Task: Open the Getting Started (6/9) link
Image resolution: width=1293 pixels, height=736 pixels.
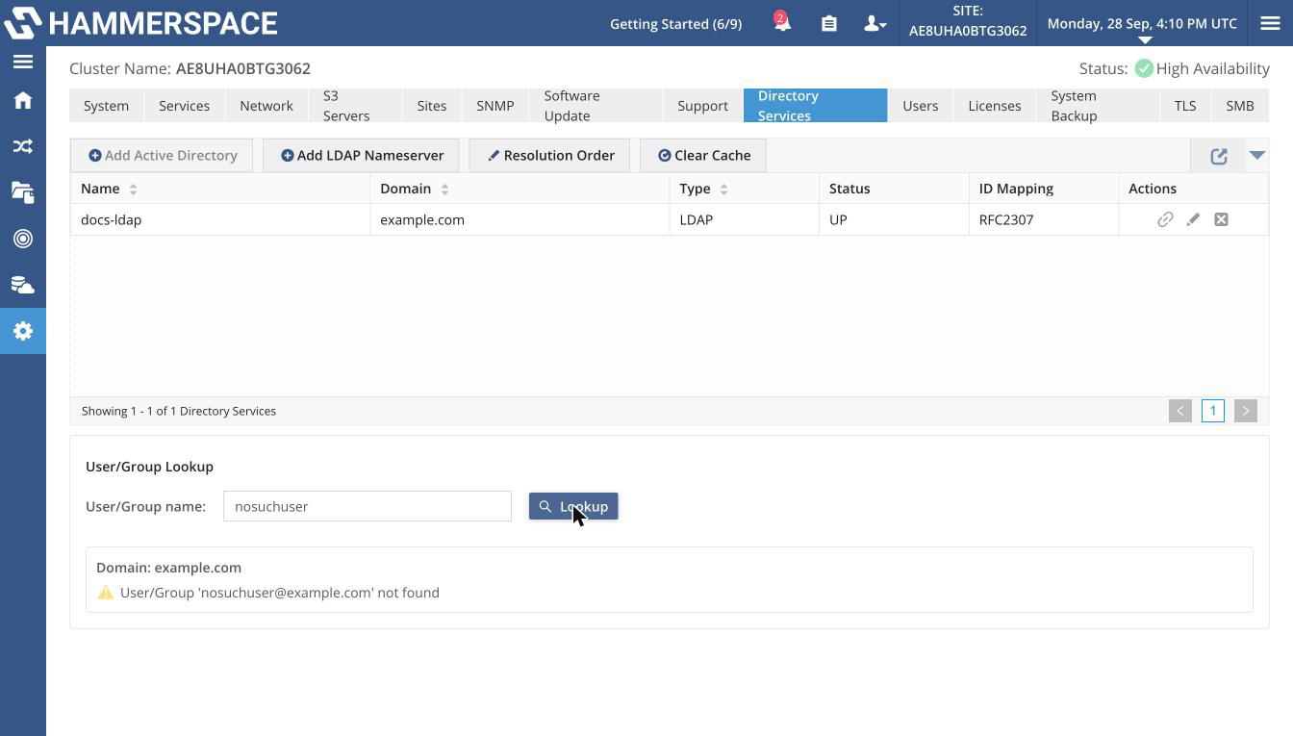Action: (675, 23)
